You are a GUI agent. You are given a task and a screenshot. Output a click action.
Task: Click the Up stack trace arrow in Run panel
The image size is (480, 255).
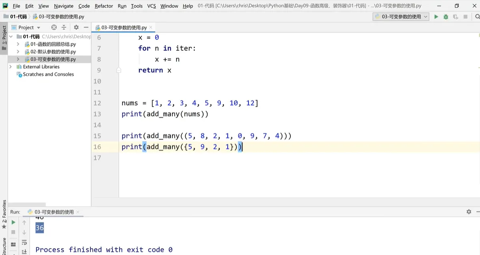[x=24, y=222]
